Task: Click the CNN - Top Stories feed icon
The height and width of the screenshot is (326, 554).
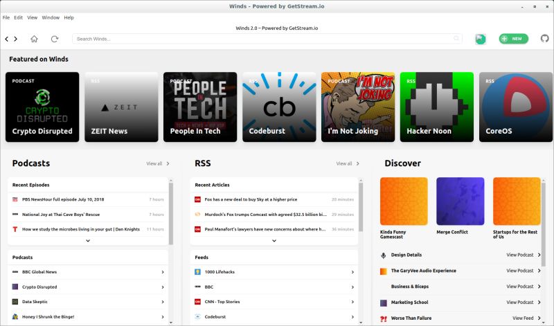Action: point(197,302)
